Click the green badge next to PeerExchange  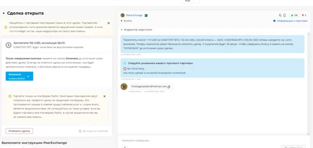coord(146,15)
